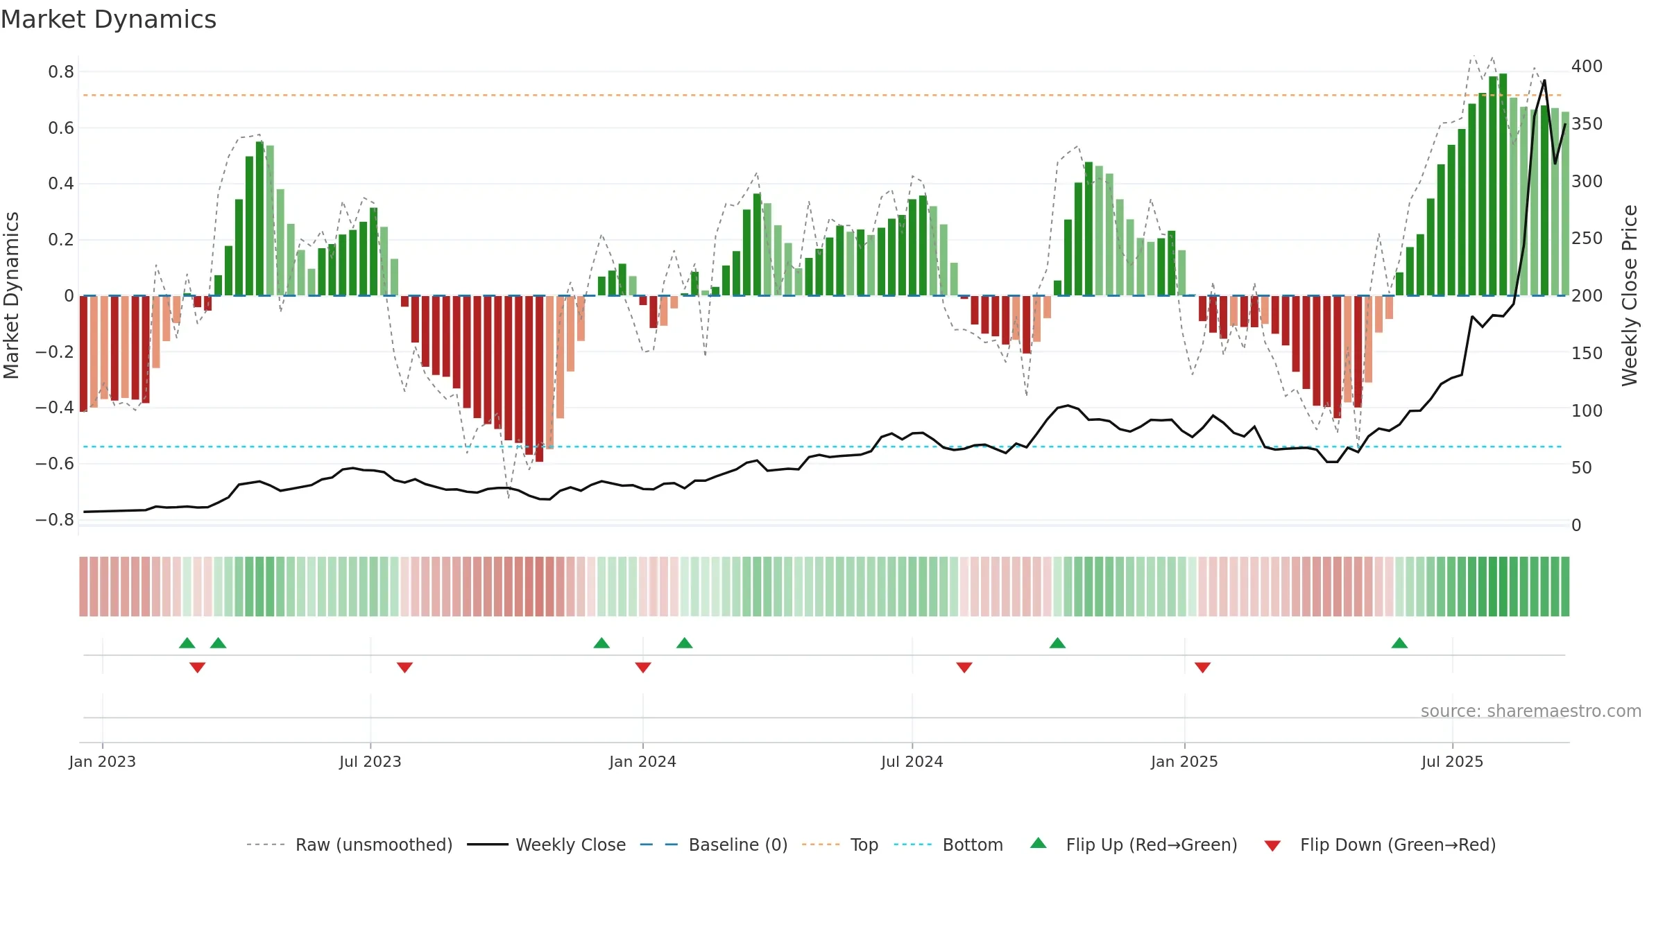Click the 350 right axis tick label
The height and width of the screenshot is (936, 1665).
(x=1587, y=124)
